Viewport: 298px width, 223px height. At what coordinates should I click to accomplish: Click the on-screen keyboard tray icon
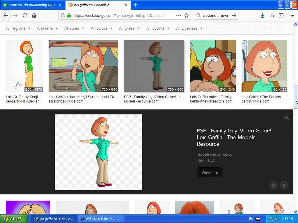tap(258, 219)
